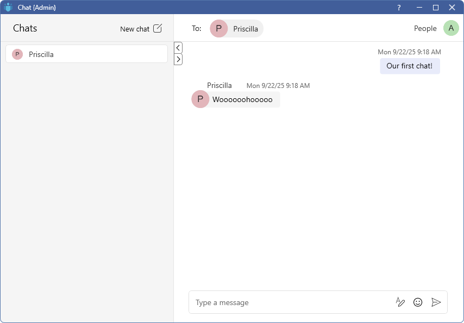
Task: Click the P avatar beside Woooooohooooo message
Action: click(x=200, y=99)
